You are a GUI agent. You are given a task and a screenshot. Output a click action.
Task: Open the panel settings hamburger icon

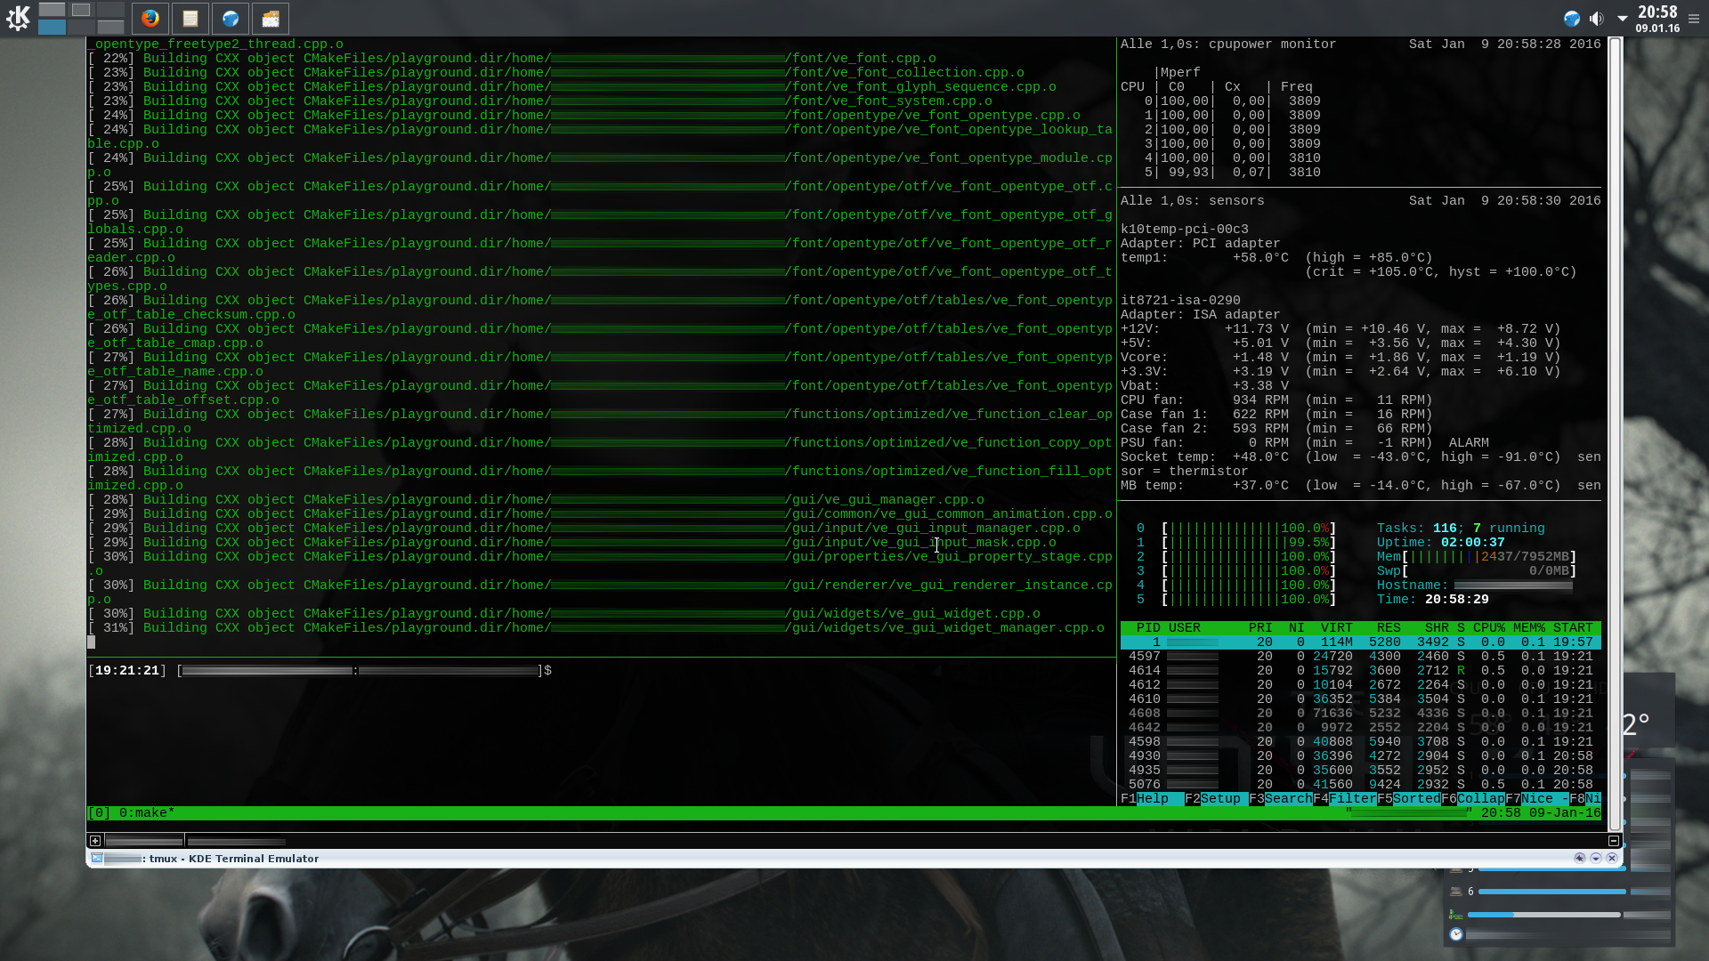1694,19
